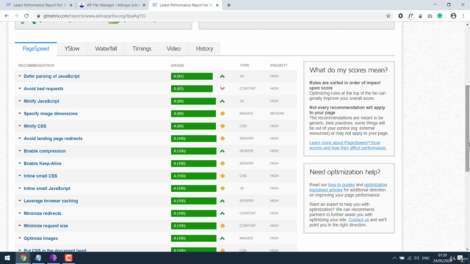Click the ENG language indicator

[x=426, y=258]
